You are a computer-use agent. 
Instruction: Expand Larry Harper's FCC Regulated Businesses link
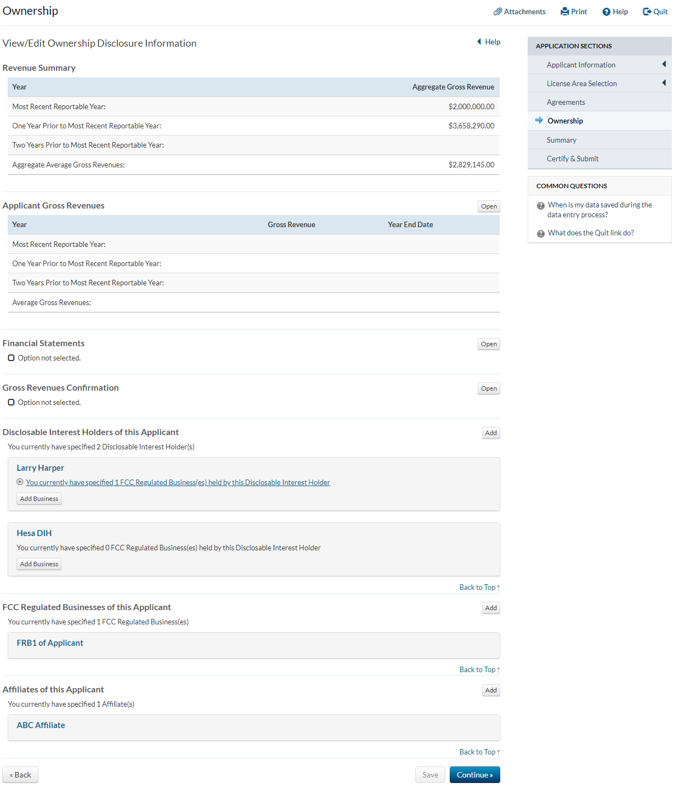[x=178, y=483]
